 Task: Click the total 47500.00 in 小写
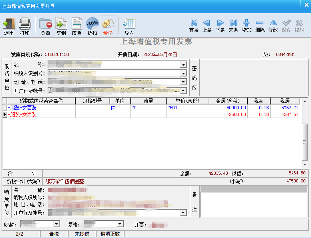point(296,181)
